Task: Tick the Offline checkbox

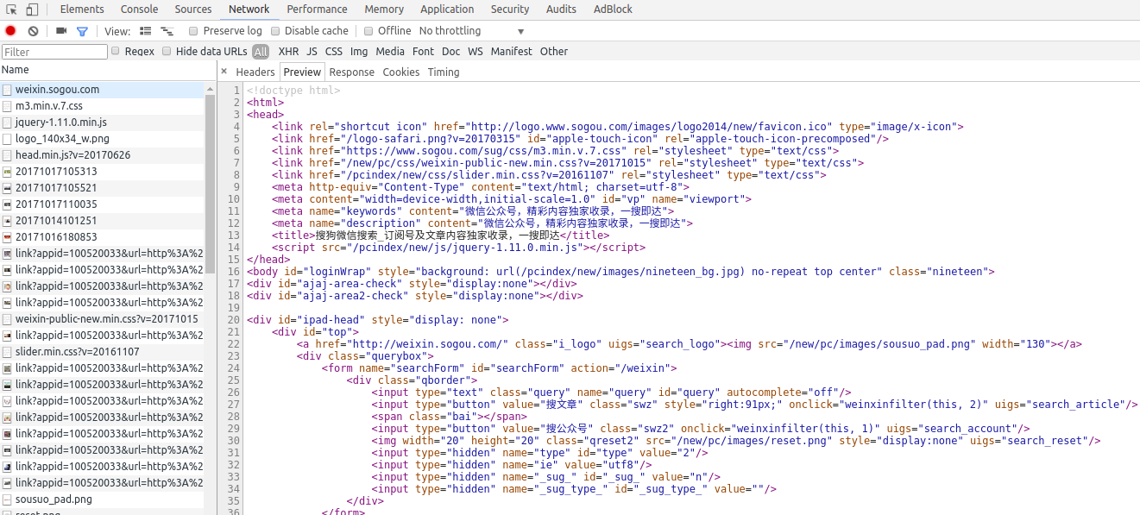Action: [x=368, y=31]
